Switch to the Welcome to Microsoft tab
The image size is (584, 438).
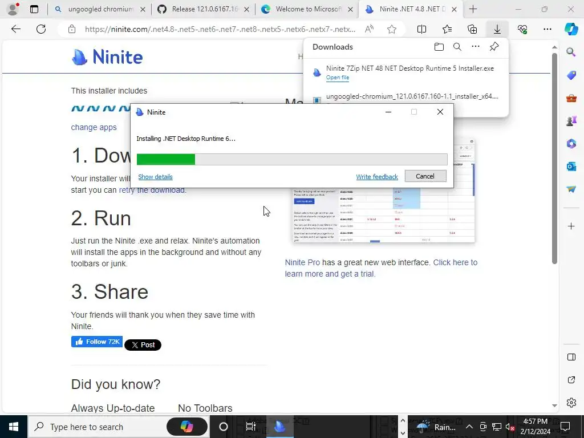pyautogui.click(x=307, y=9)
